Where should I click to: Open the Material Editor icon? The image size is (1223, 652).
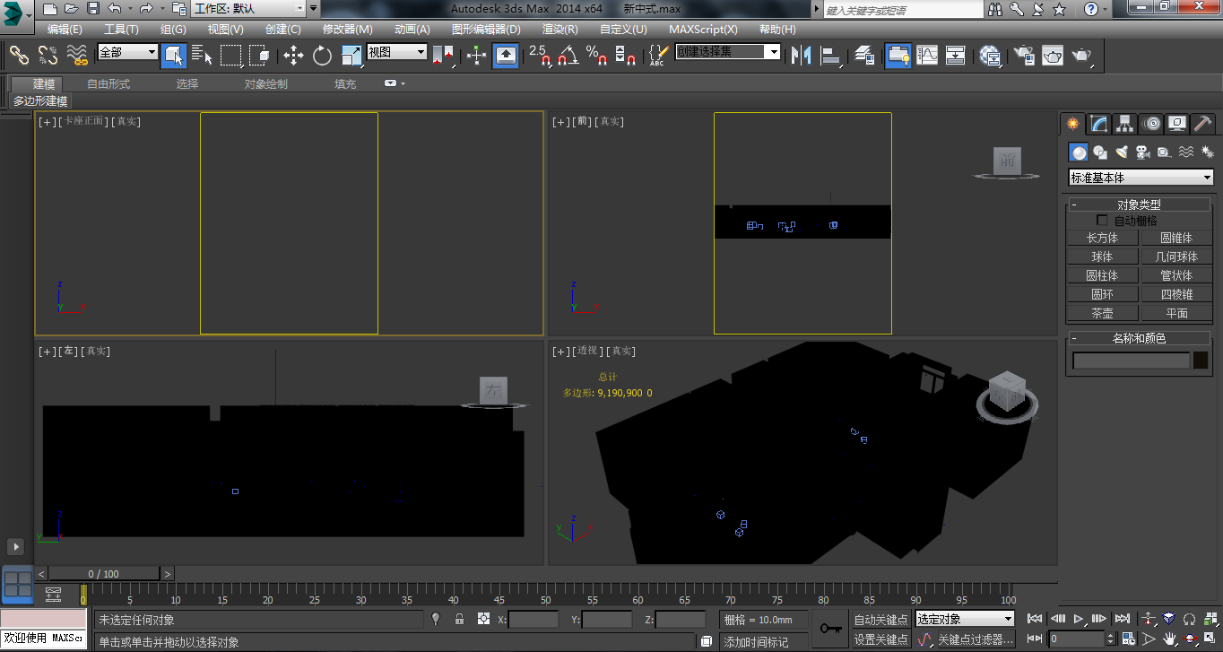990,56
